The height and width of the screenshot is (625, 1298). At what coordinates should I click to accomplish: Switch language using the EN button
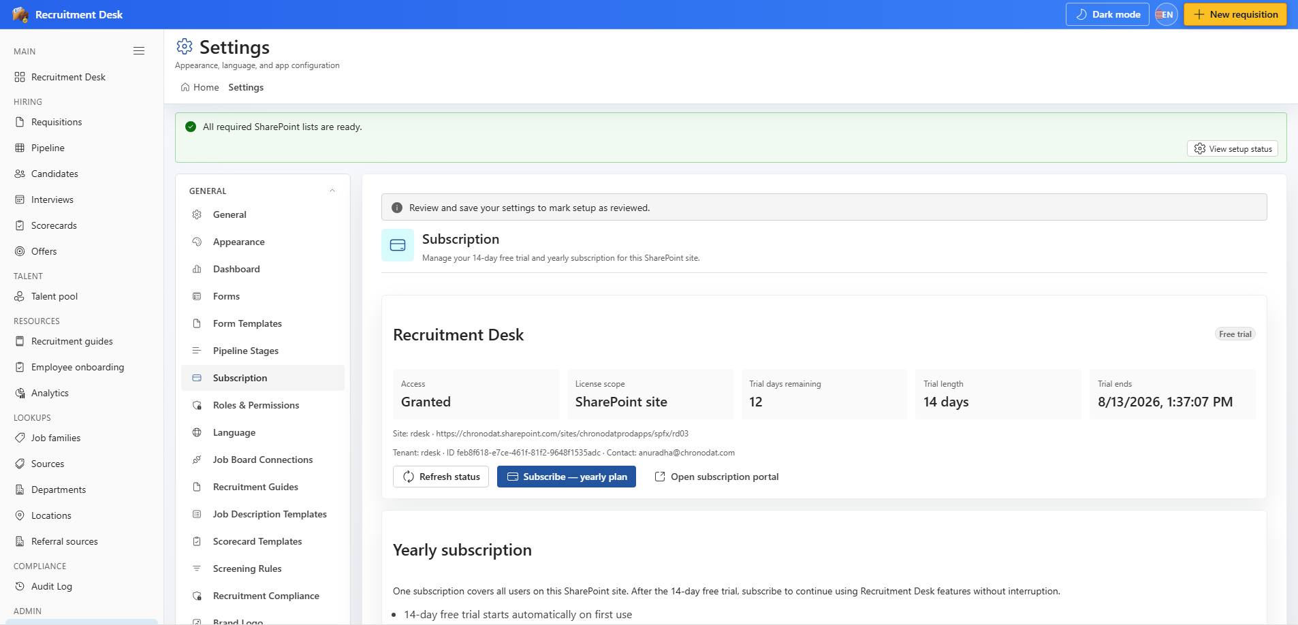1167,14
